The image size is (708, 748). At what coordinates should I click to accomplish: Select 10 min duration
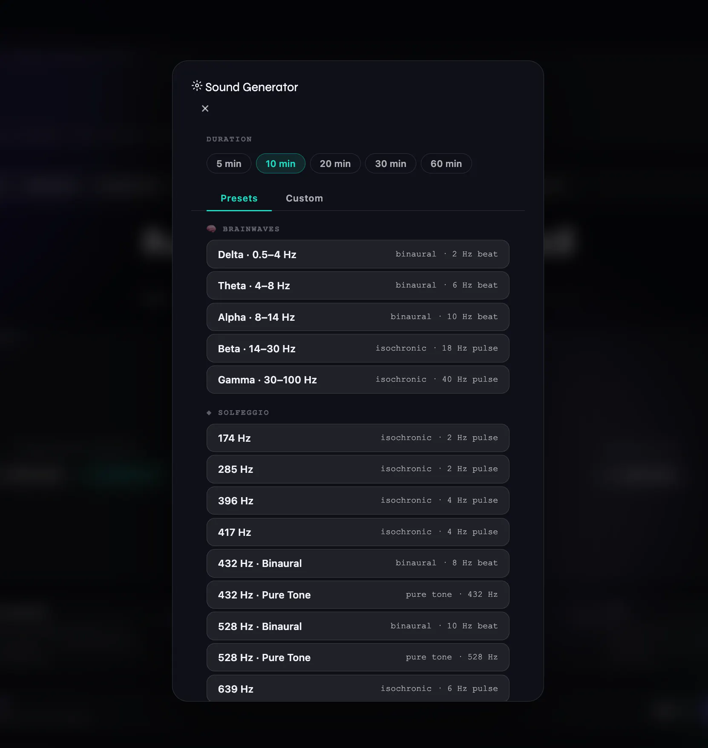click(280, 164)
